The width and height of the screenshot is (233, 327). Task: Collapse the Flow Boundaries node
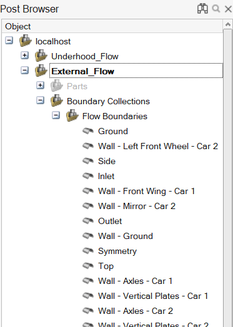coord(56,115)
